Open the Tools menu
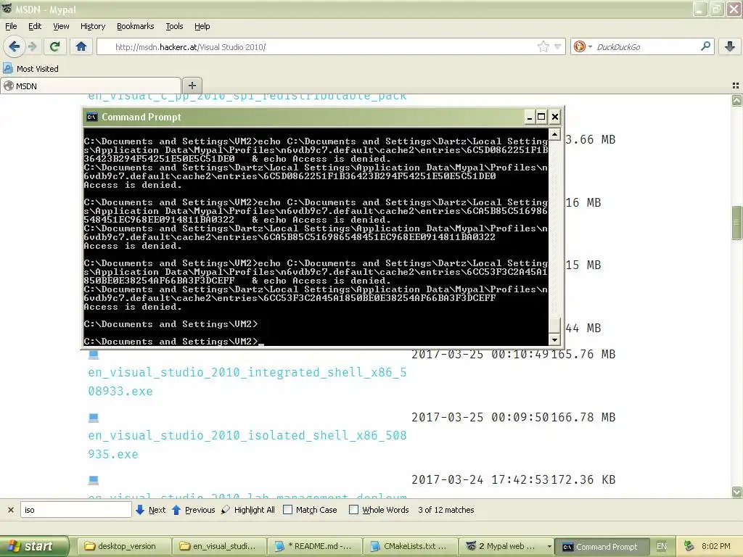 [x=174, y=26]
